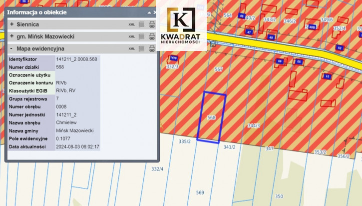Print gm. Mińsk Mazowiecki section
362x206 pixels.
coord(152,36)
